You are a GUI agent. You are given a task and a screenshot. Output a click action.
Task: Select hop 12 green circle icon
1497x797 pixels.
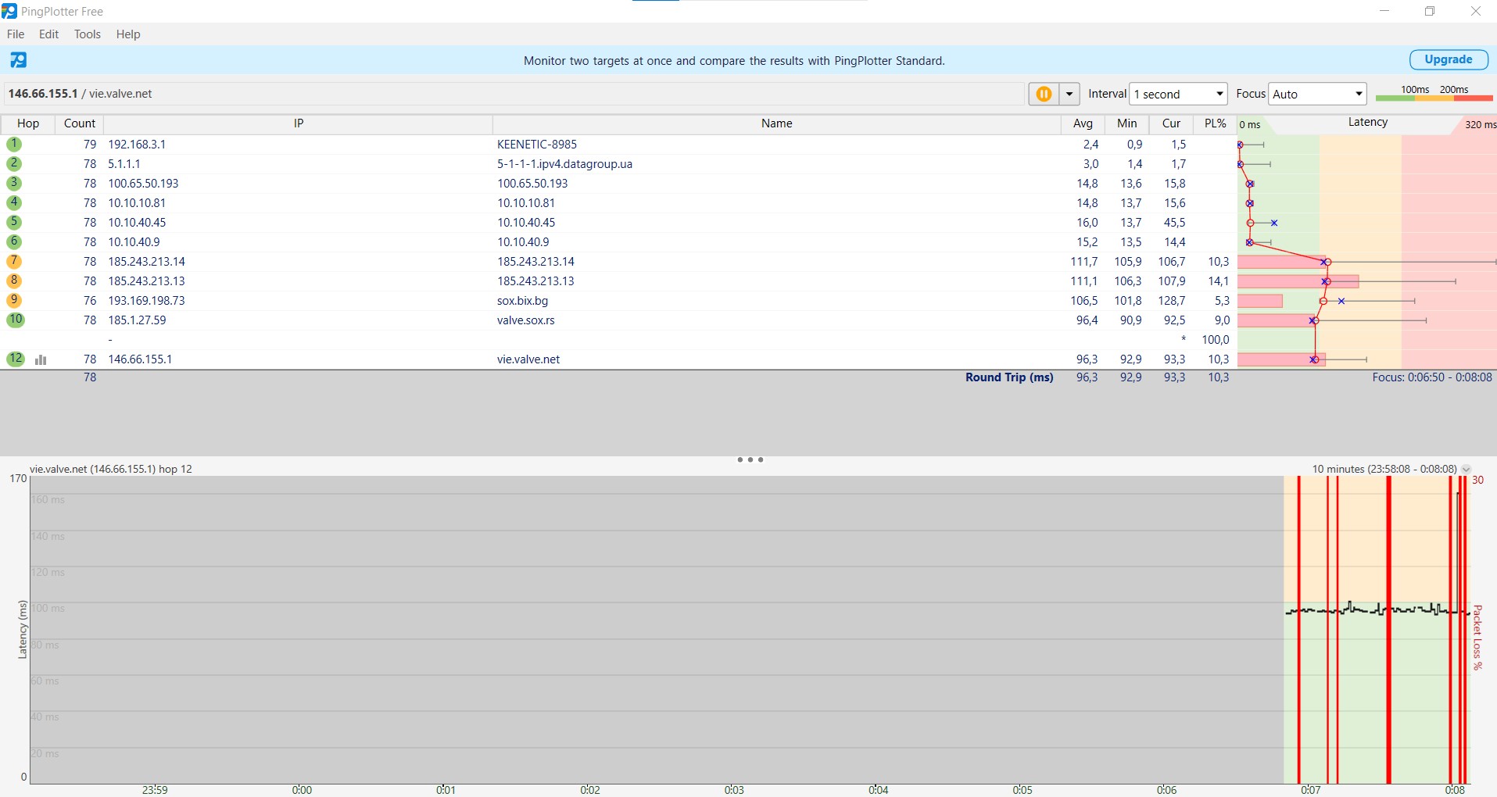(x=16, y=359)
